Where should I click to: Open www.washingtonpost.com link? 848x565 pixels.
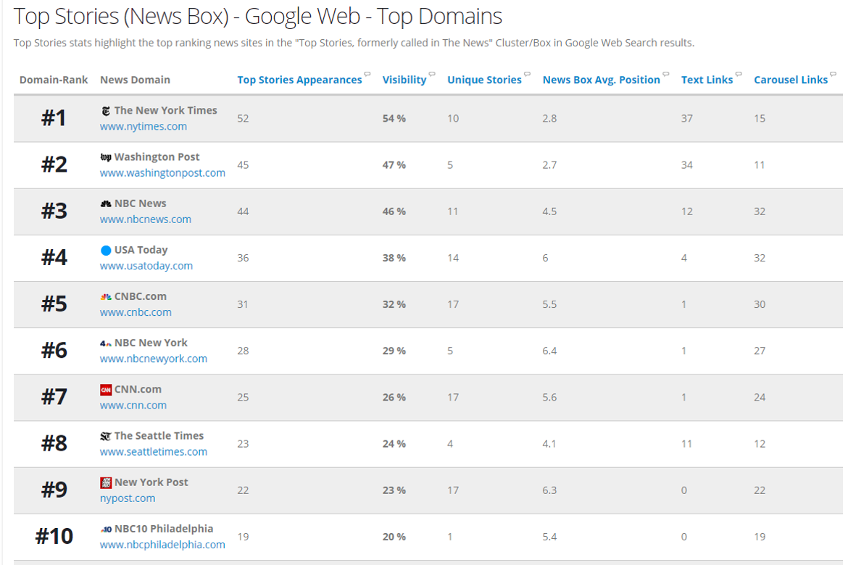(162, 173)
